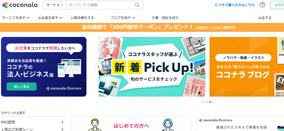
Task: Open the help question mark icon
Action: click(x=262, y=5)
